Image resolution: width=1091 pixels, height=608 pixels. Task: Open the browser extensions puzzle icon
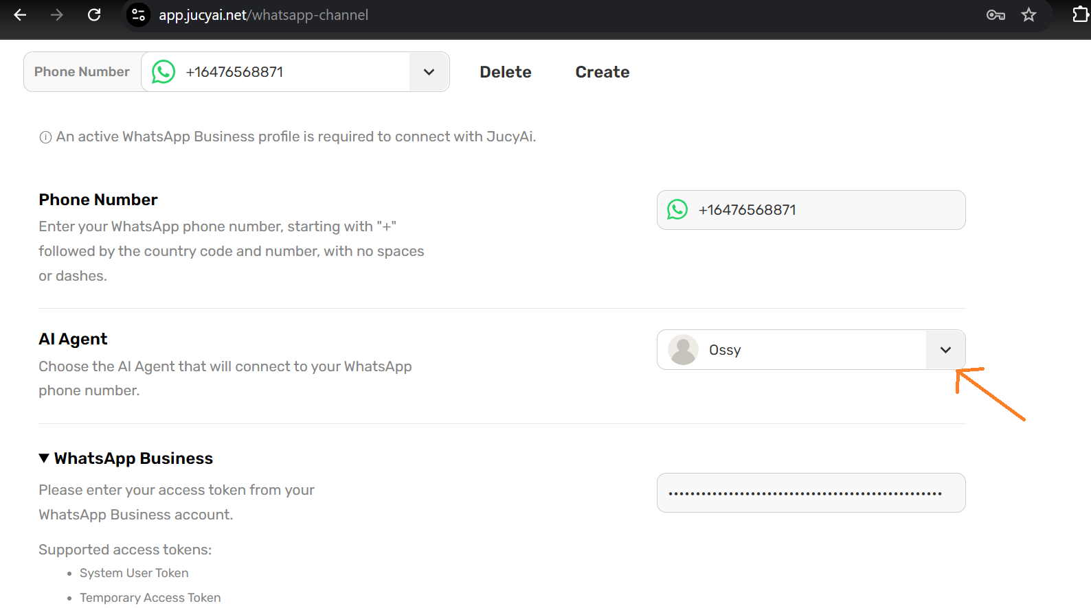[x=1081, y=14]
